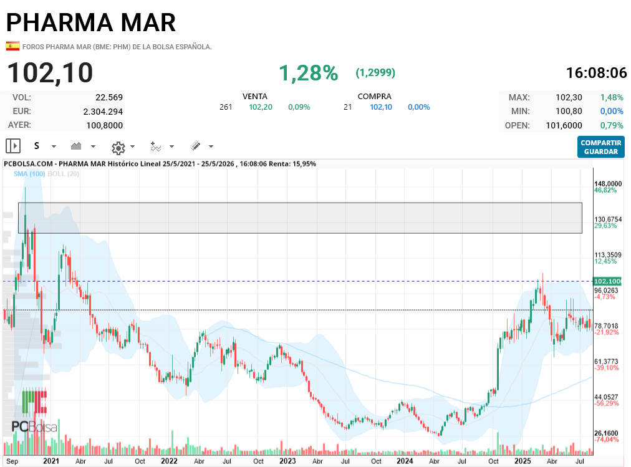Toggle the side panel icon
This screenshot has width=631, height=467.
pos(13,146)
